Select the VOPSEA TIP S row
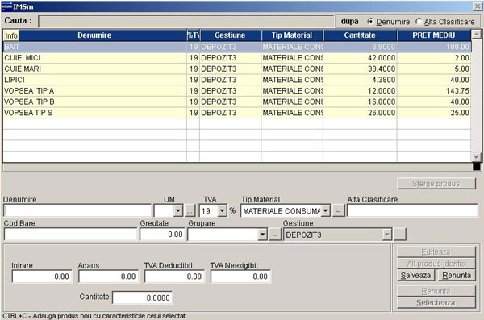Image resolution: width=484 pixels, height=320 pixels. point(236,113)
